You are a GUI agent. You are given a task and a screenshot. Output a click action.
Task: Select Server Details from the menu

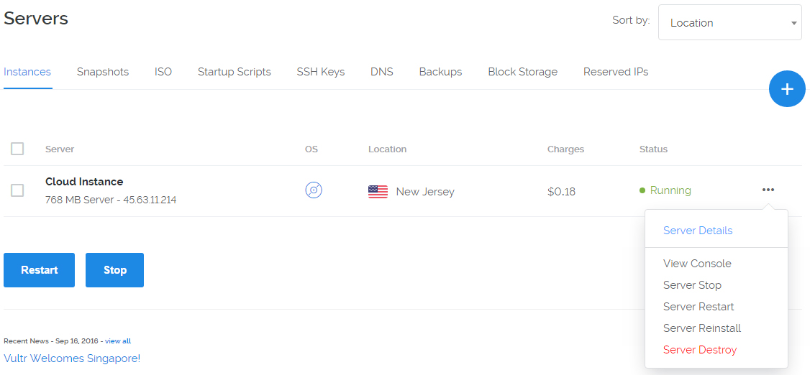pos(698,231)
